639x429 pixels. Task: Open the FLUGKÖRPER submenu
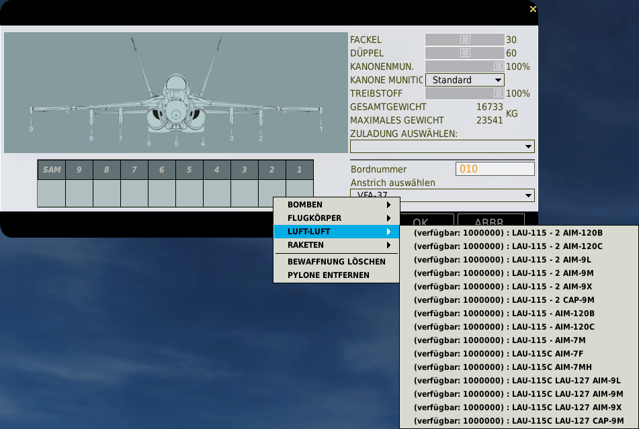(336, 218)
